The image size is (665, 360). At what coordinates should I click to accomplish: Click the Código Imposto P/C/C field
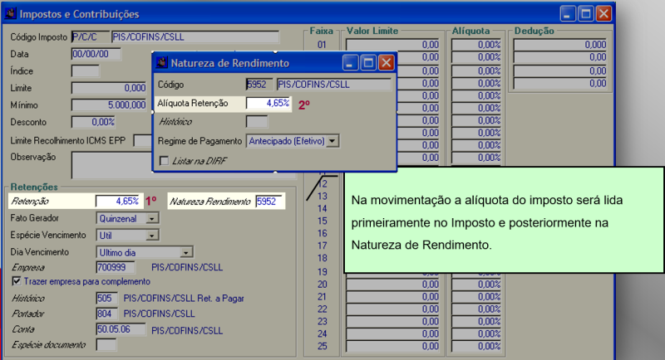[x=90, y=36]
